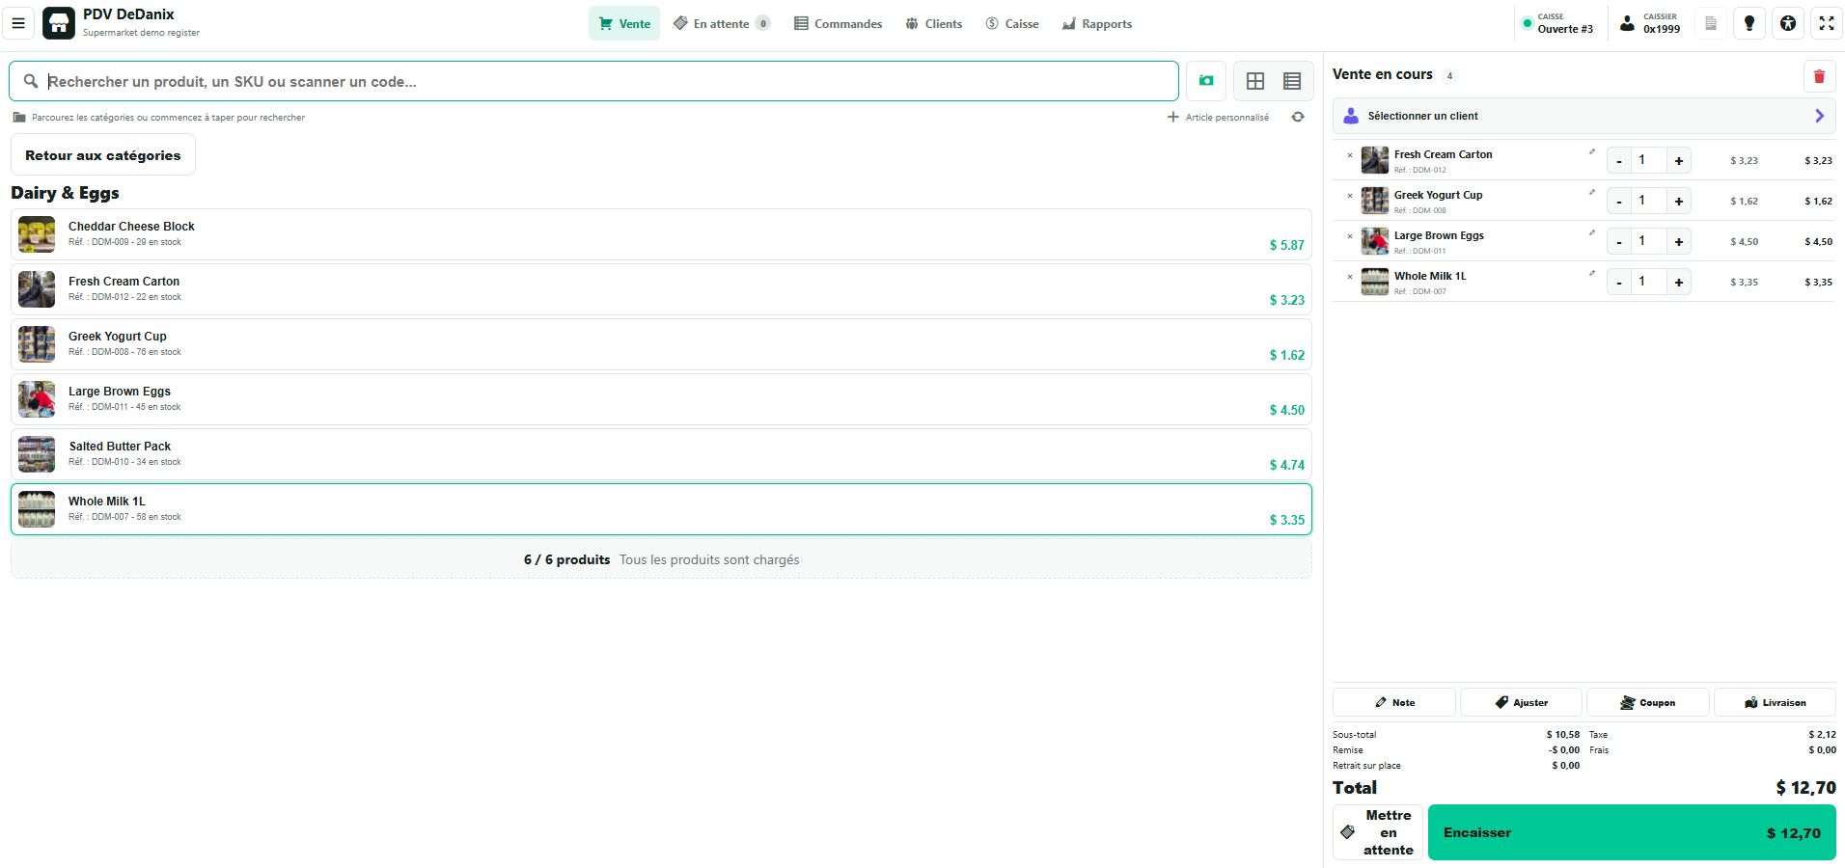Click Fresh Cream Carton quantity field
This screenshot has width=1845, height=868.
pyautogui.click(x=1648, y=160)
